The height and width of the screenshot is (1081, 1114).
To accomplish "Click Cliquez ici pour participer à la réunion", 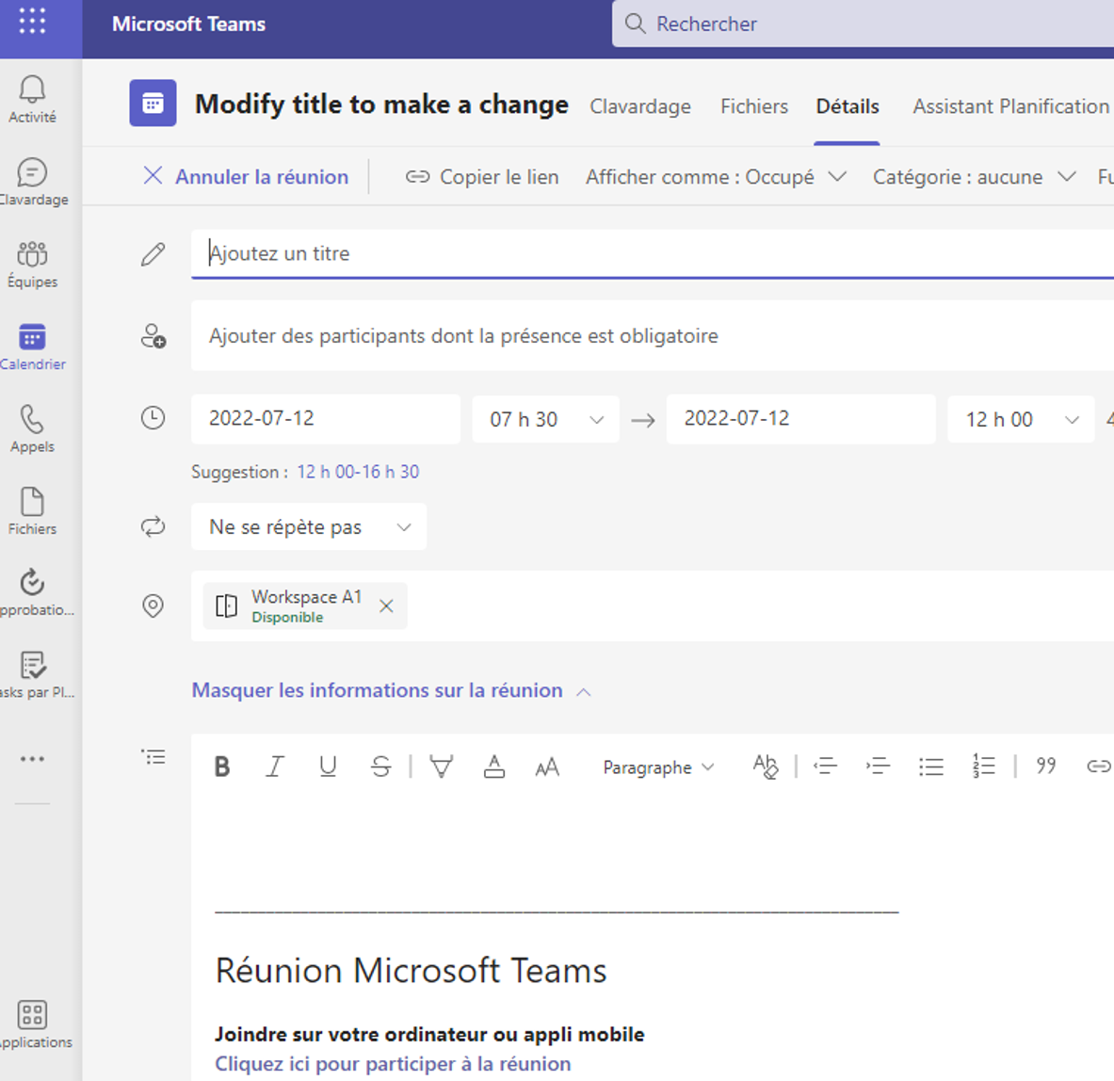I will tap(393, 1064).
